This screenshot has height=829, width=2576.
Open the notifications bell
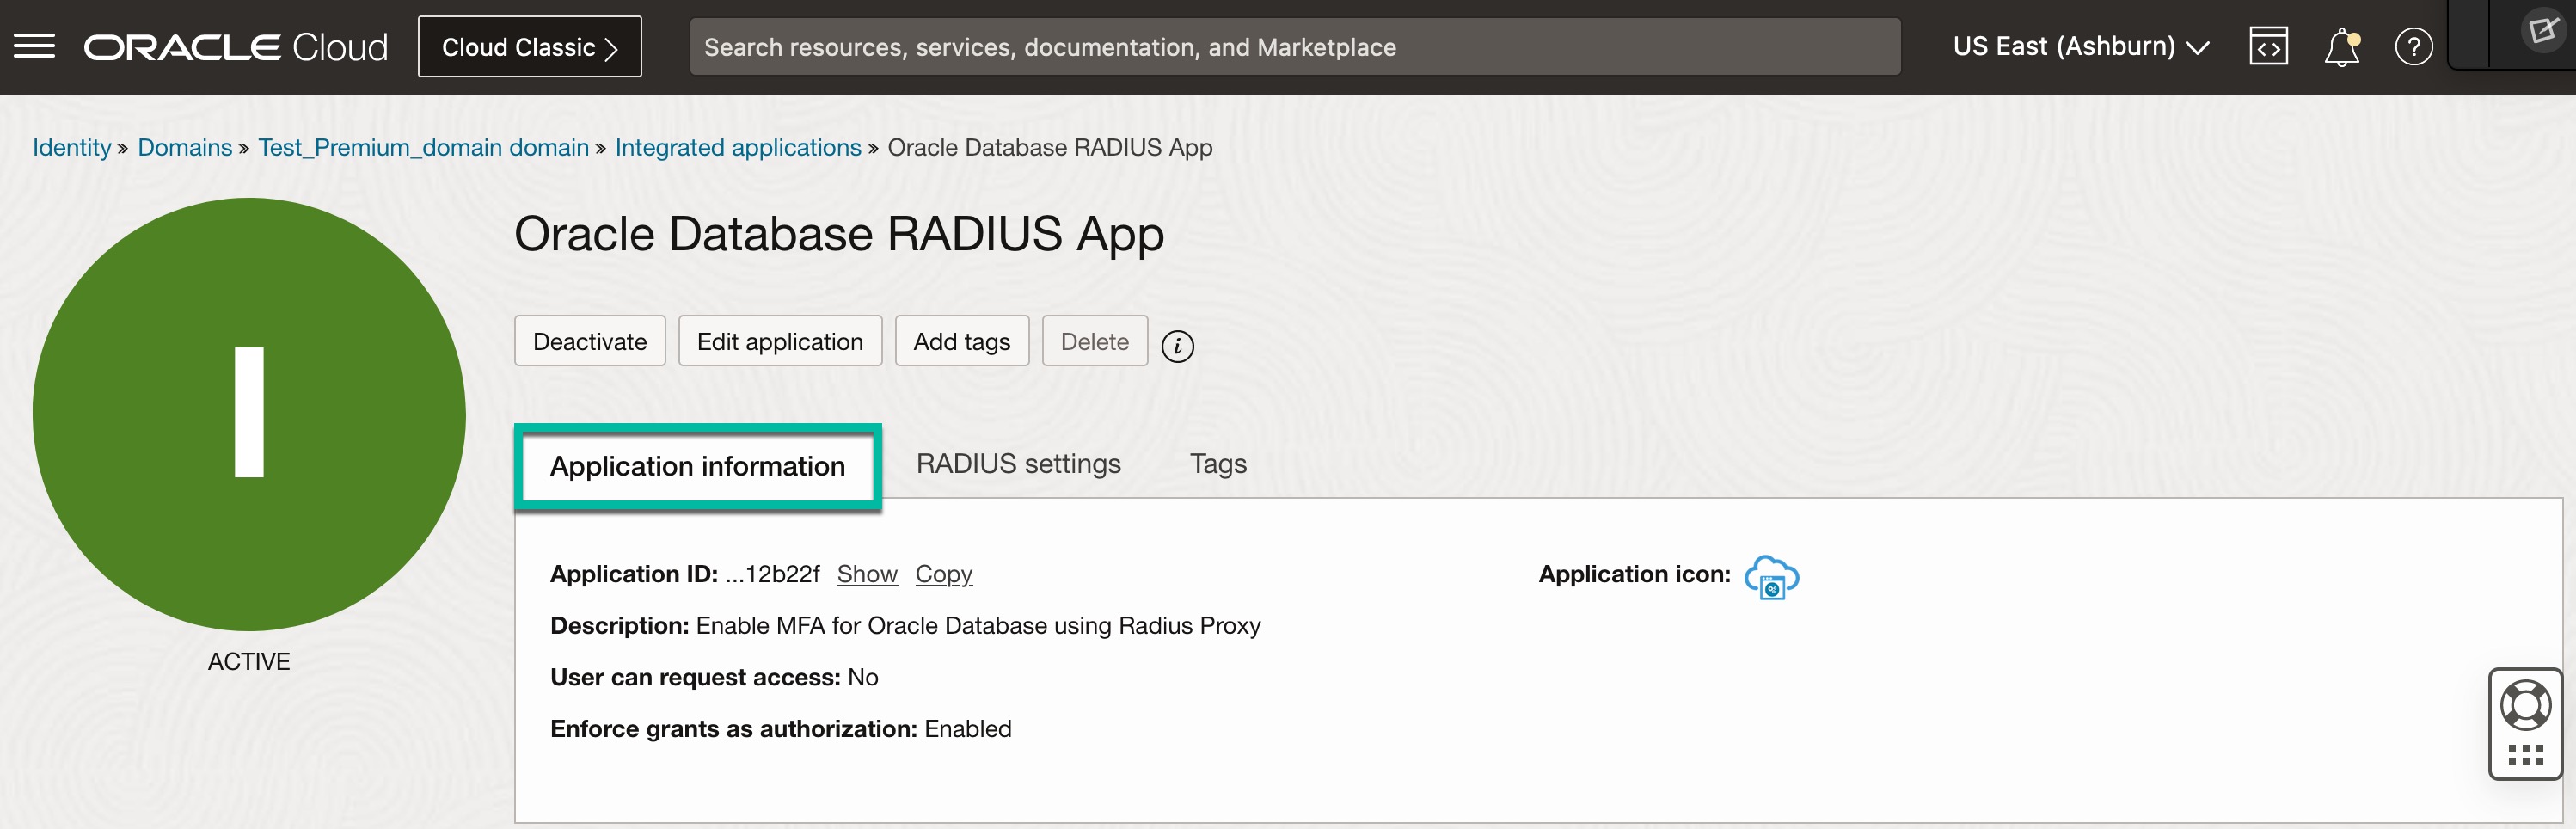coord(2340,47)
